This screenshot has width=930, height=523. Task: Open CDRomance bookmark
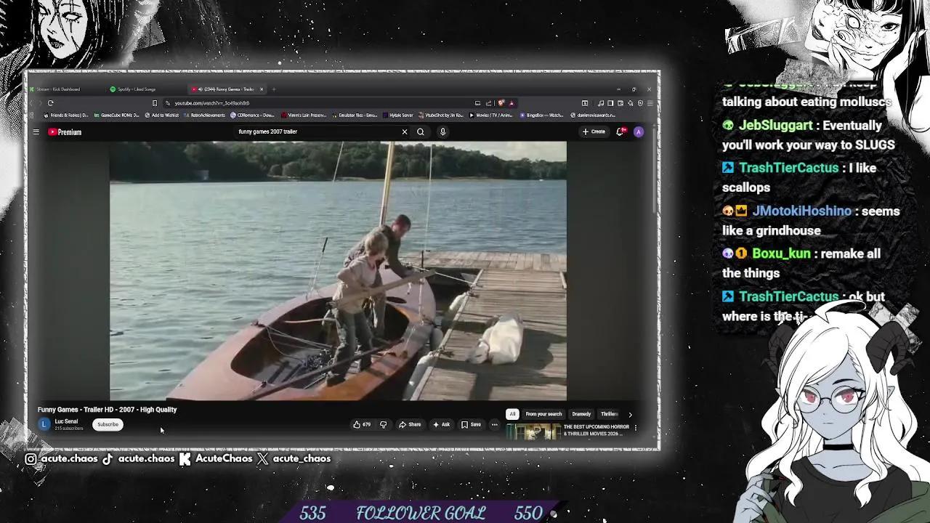[x=253, y=115]
